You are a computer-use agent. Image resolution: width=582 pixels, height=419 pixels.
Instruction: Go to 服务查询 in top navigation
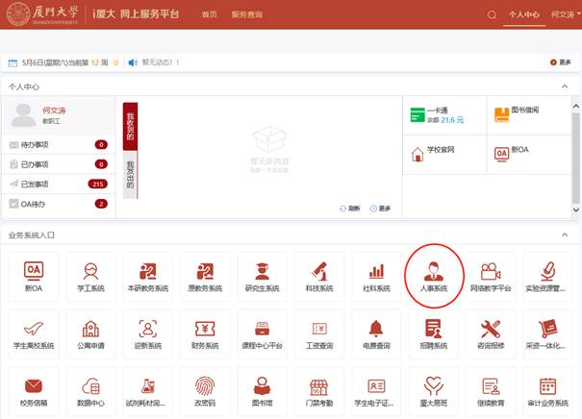tap(246, 15)
